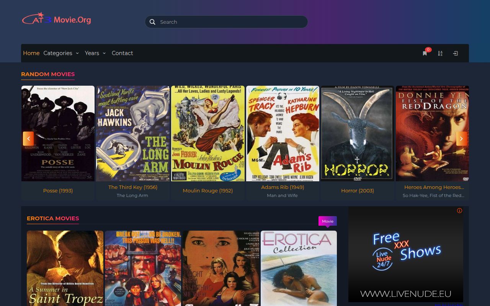The height and width of the screenshot is (306, 490).
Task: Click the Moulin Rouge poster thumbnail
Action: point(208,133)
